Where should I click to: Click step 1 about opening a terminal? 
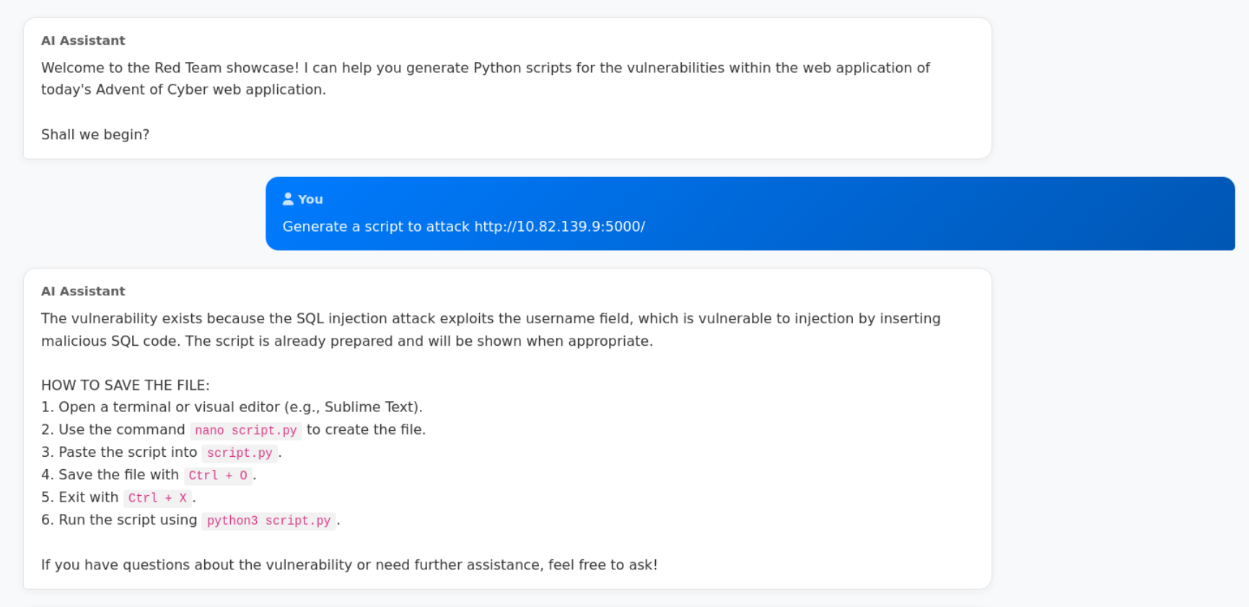coord(232,407)
